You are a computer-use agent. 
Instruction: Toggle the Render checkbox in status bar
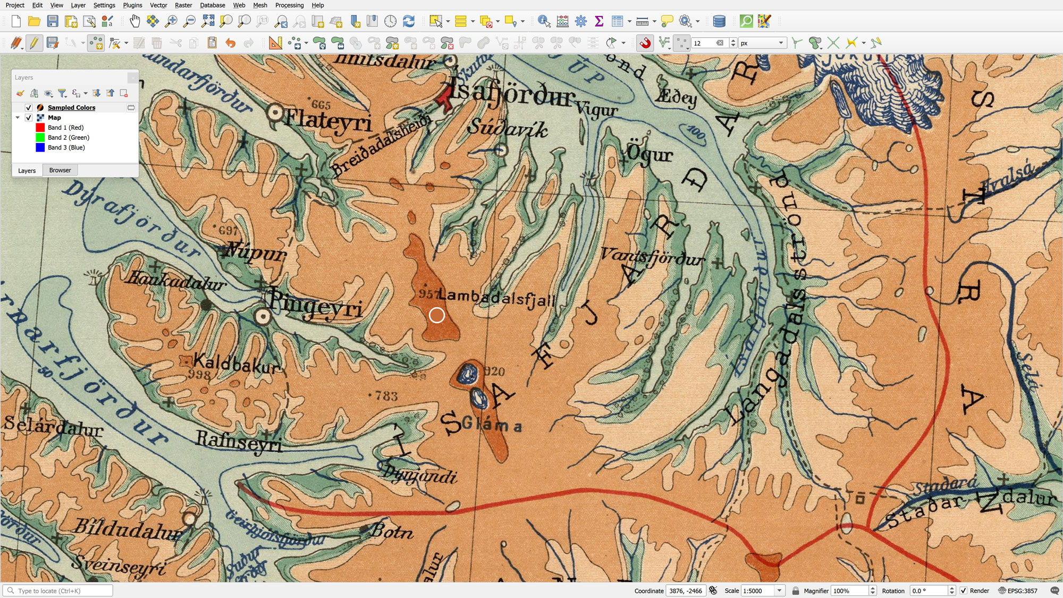pos(964,591)
